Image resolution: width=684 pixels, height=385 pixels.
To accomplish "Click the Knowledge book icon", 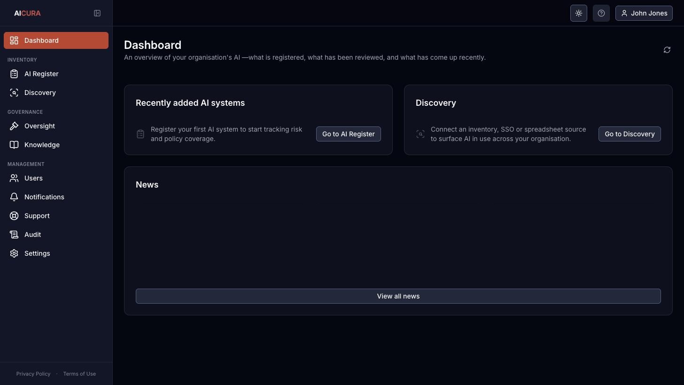I will point(14,145).
